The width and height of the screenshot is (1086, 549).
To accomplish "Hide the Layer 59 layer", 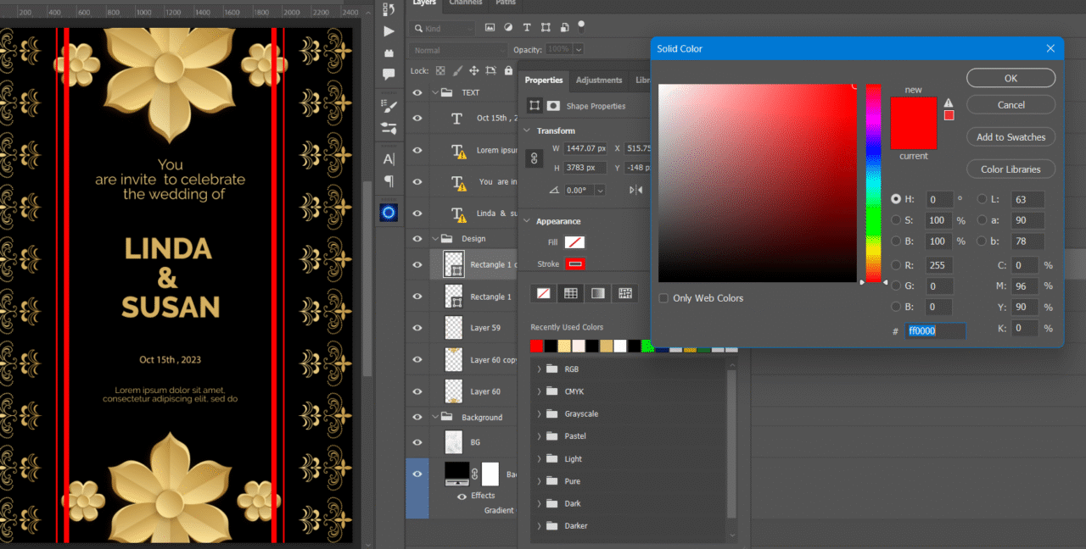I will 417,328.
